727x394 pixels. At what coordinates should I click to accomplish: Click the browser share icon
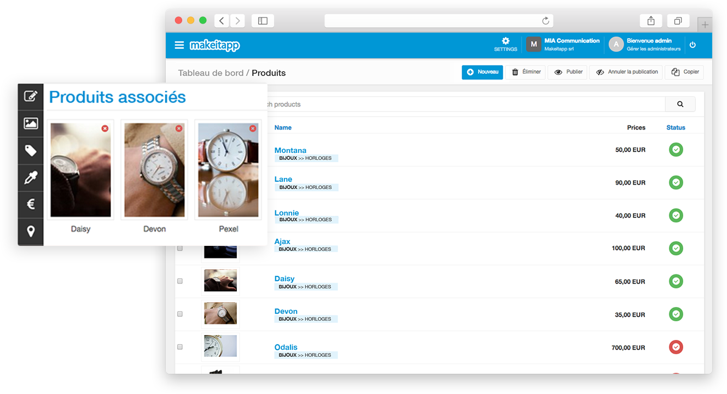coord(651,21)
